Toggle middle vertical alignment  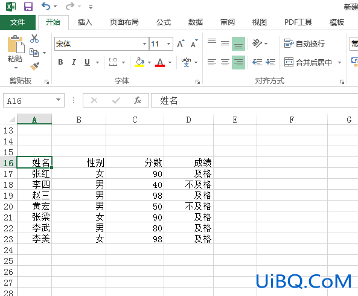tap(225, 43)
